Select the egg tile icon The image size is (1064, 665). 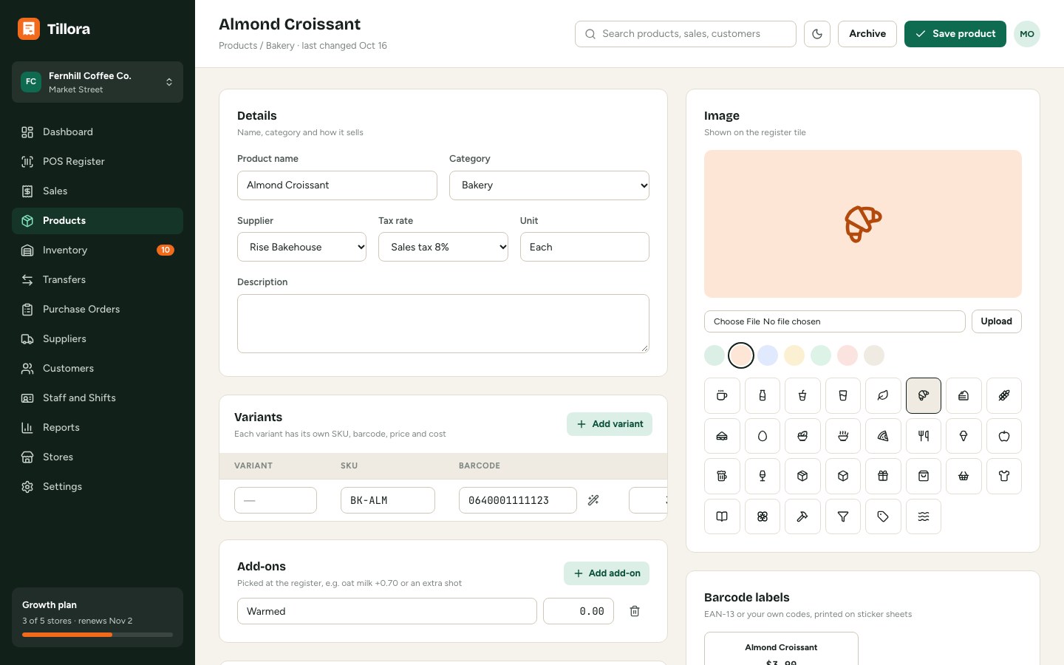pyautogui.click(x=763, y=436)
